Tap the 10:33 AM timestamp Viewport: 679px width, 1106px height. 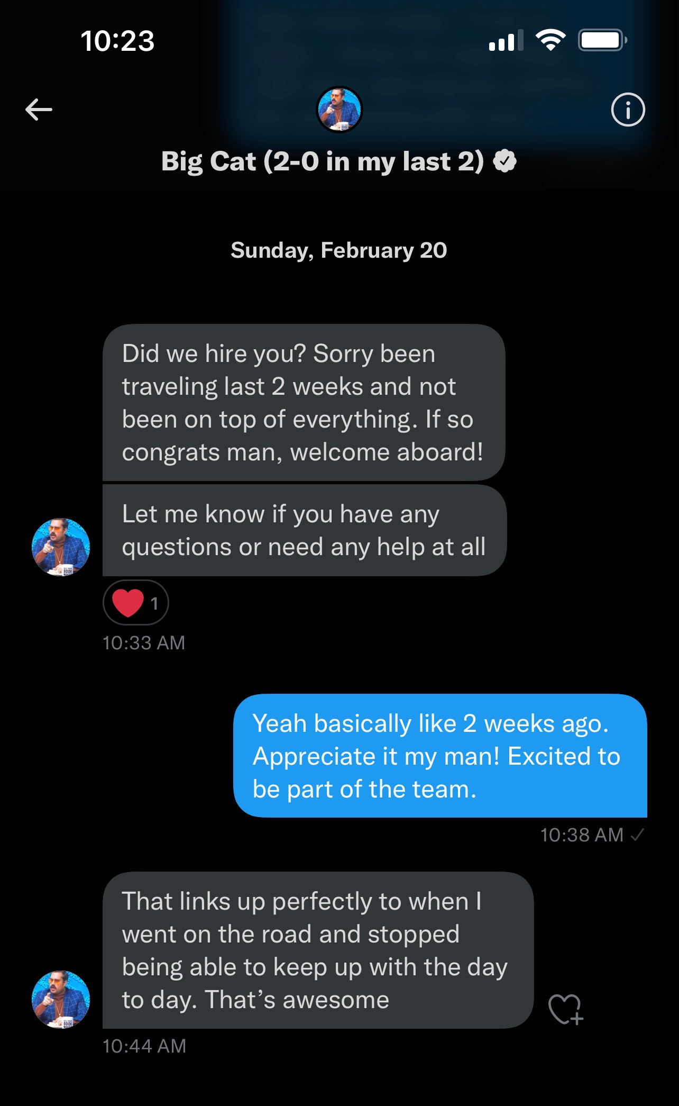144,643
